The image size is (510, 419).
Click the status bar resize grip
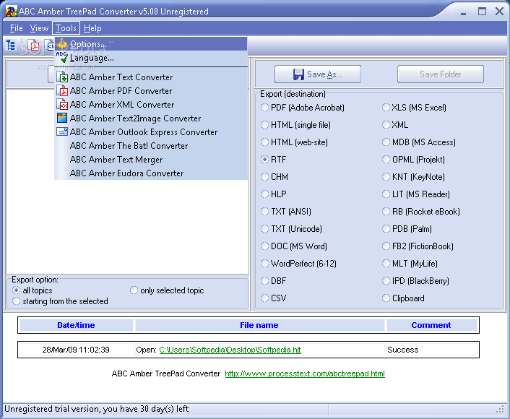[x=500, y=409]
